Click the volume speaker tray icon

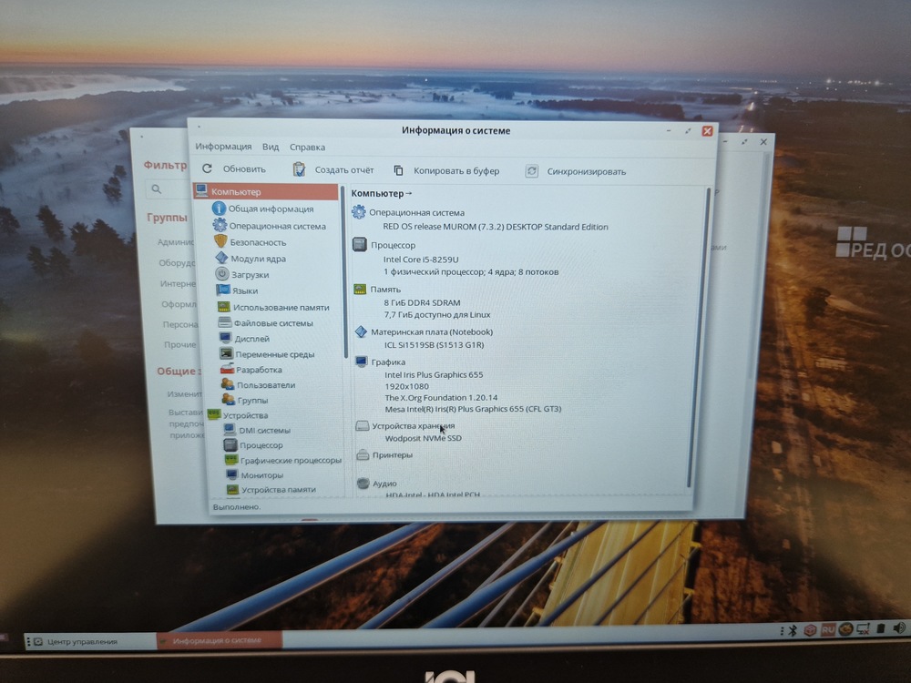(899, 627)
